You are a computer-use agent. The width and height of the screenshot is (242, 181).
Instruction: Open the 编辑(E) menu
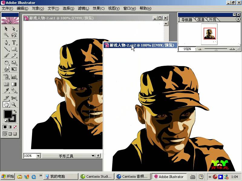(22, 8)
